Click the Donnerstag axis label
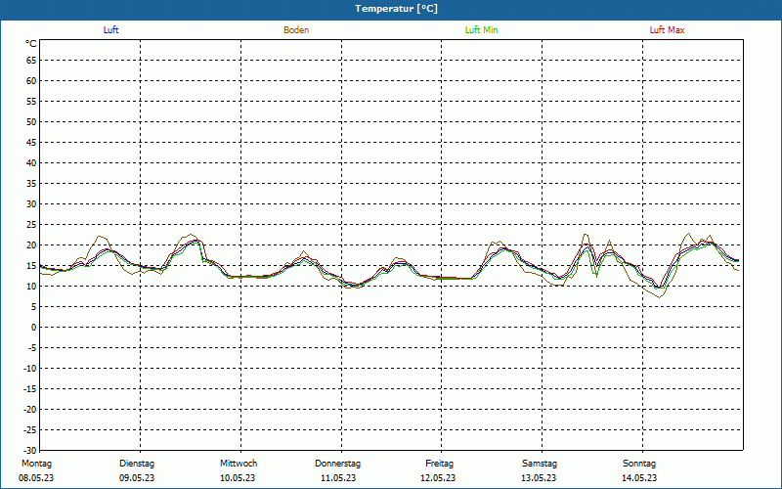This screenshot has width=782, height=489. (x=337, y=464)
